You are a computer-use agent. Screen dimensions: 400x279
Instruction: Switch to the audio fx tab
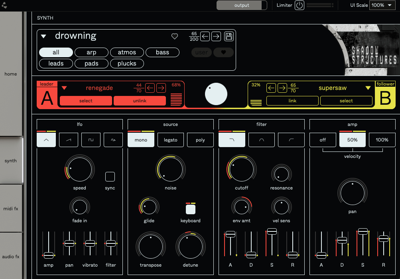11,257
